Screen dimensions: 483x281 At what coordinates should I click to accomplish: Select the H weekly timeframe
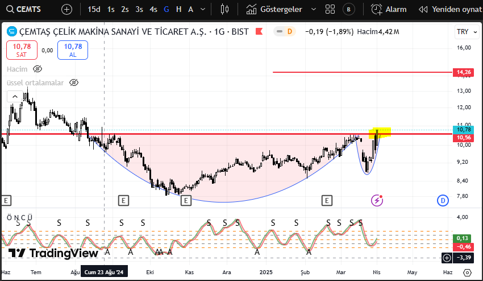pyautogui.click(x=178, y=9)
